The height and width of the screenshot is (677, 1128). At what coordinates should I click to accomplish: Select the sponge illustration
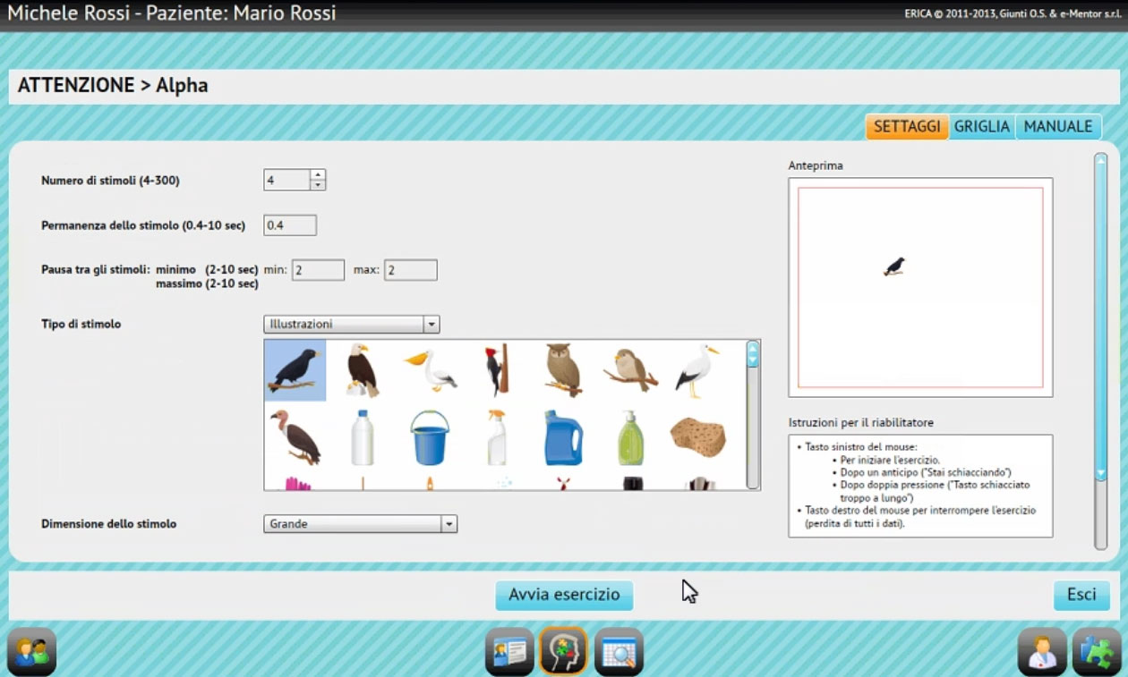click(697, 437)
